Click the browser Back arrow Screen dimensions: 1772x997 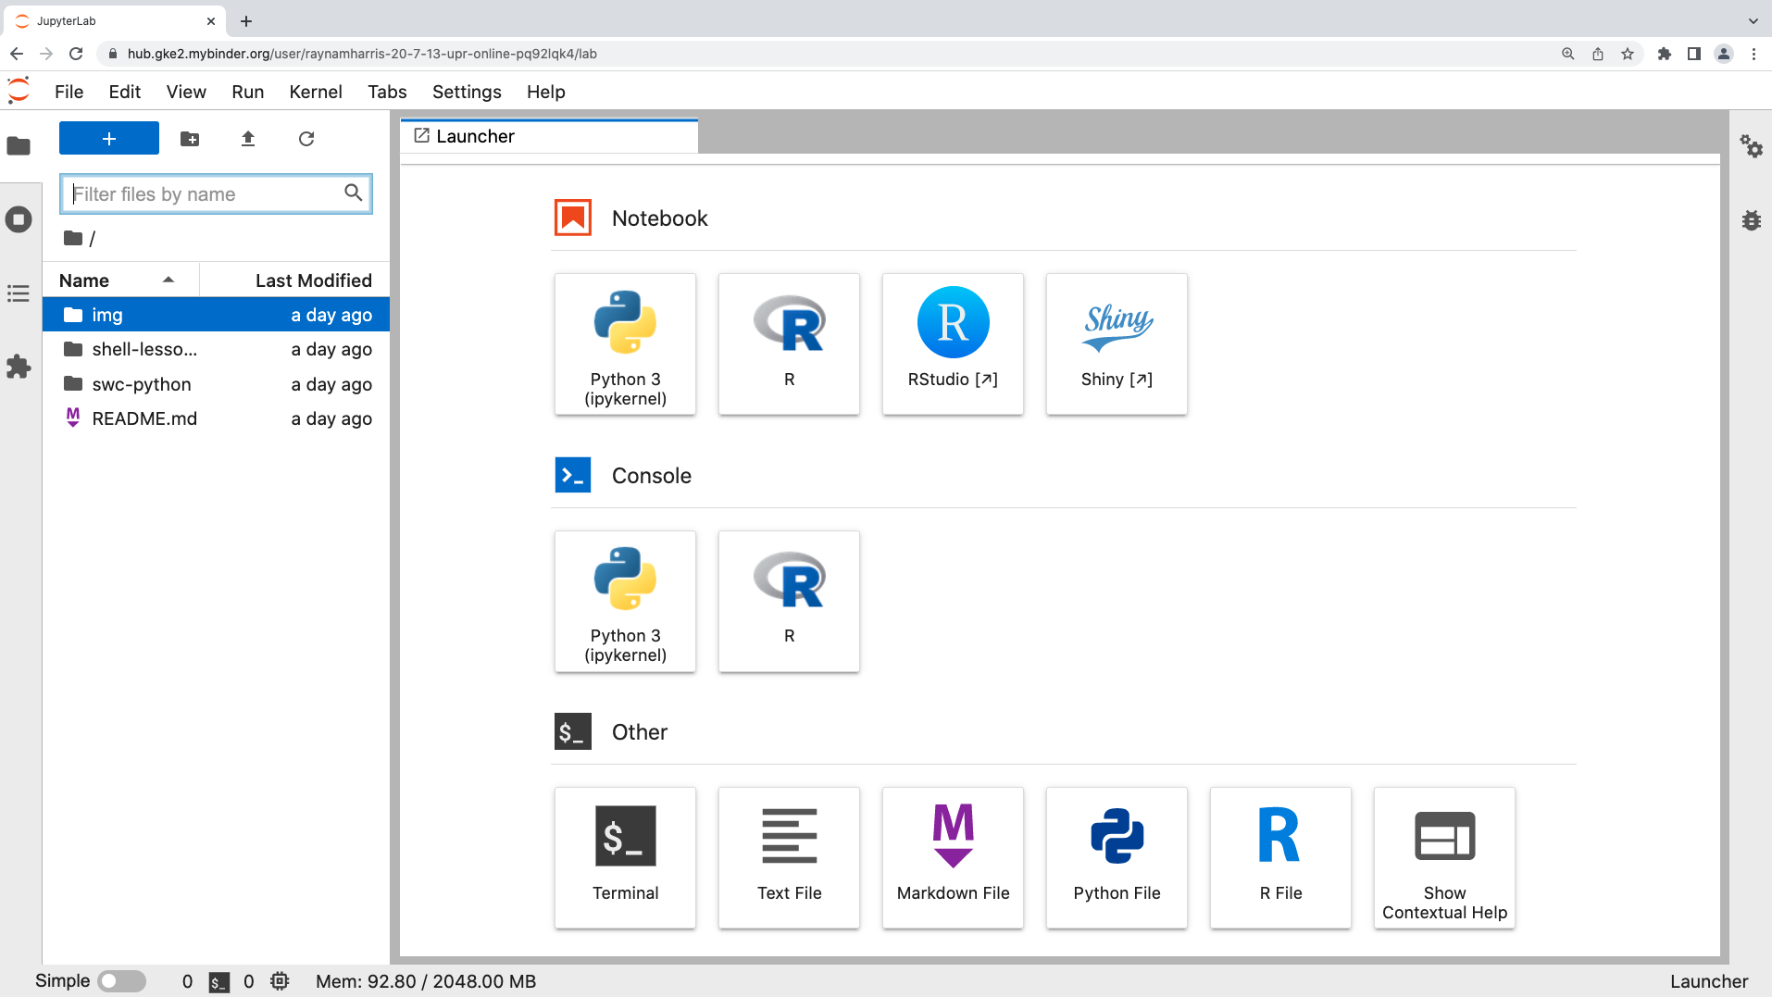coord(17,54)
